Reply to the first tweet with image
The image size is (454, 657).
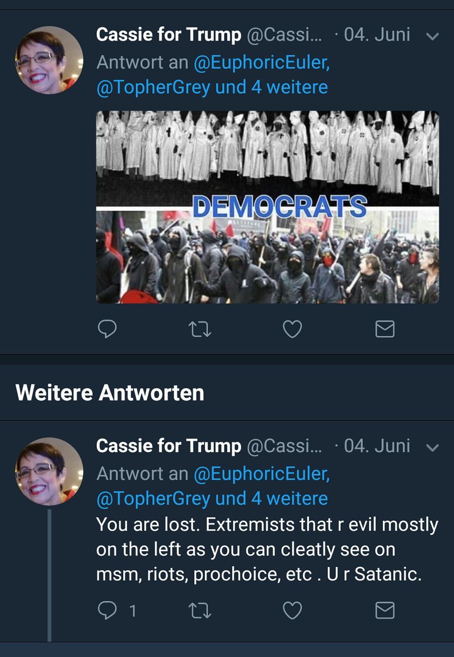click(x=107, y=328)
